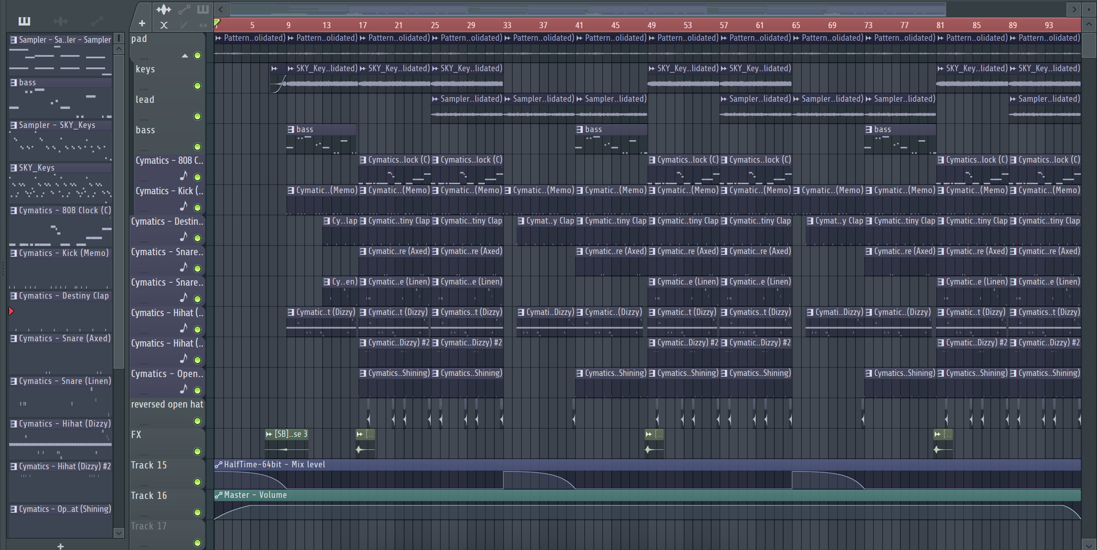Click the Track 15 name

[149, 465]
